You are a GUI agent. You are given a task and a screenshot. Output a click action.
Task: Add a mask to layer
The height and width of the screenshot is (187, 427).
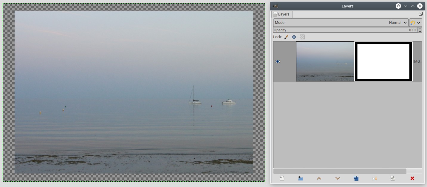click(x=393, y=178)
